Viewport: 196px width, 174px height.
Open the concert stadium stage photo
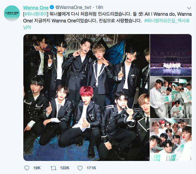tap(171, 55)
